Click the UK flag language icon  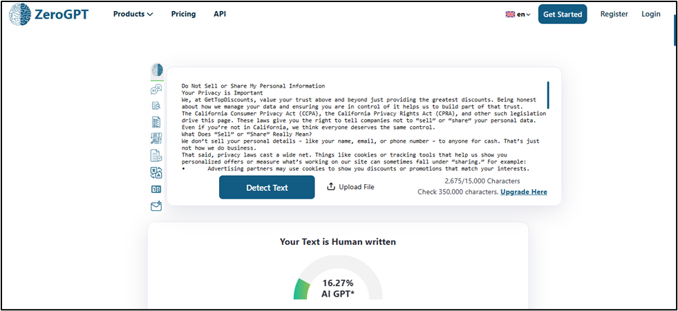click(x=510, y=14)
